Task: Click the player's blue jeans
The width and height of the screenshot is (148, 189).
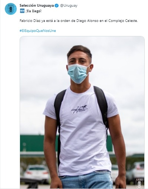Action: coord(86,180)
